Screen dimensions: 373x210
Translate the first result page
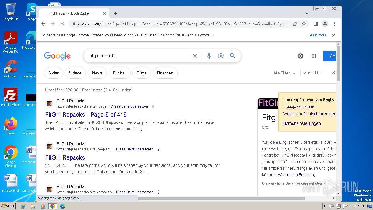[x=129, y=106]
